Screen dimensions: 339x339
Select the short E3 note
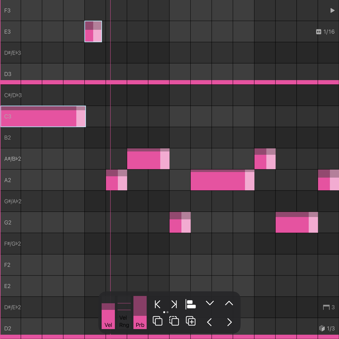(x=93, y=31)
